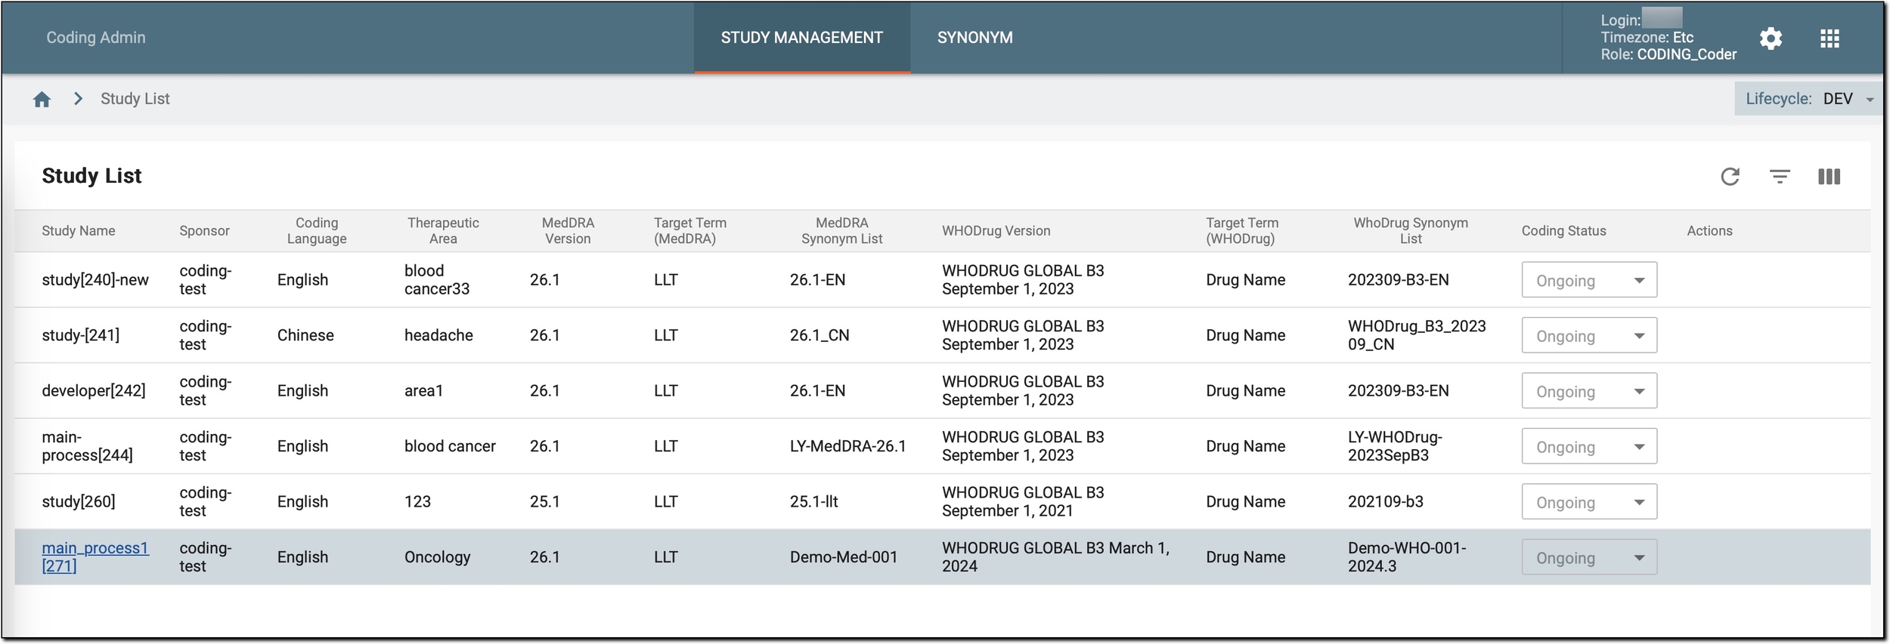Click the 'Chinese' coding language cell

[x=305, y=335]
